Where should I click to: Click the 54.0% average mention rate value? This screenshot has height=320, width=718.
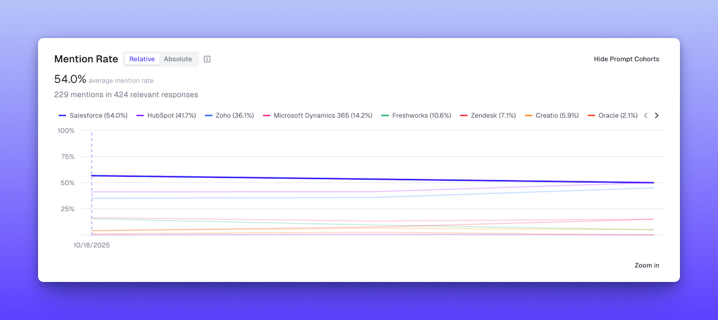click(x=70, y=79)
